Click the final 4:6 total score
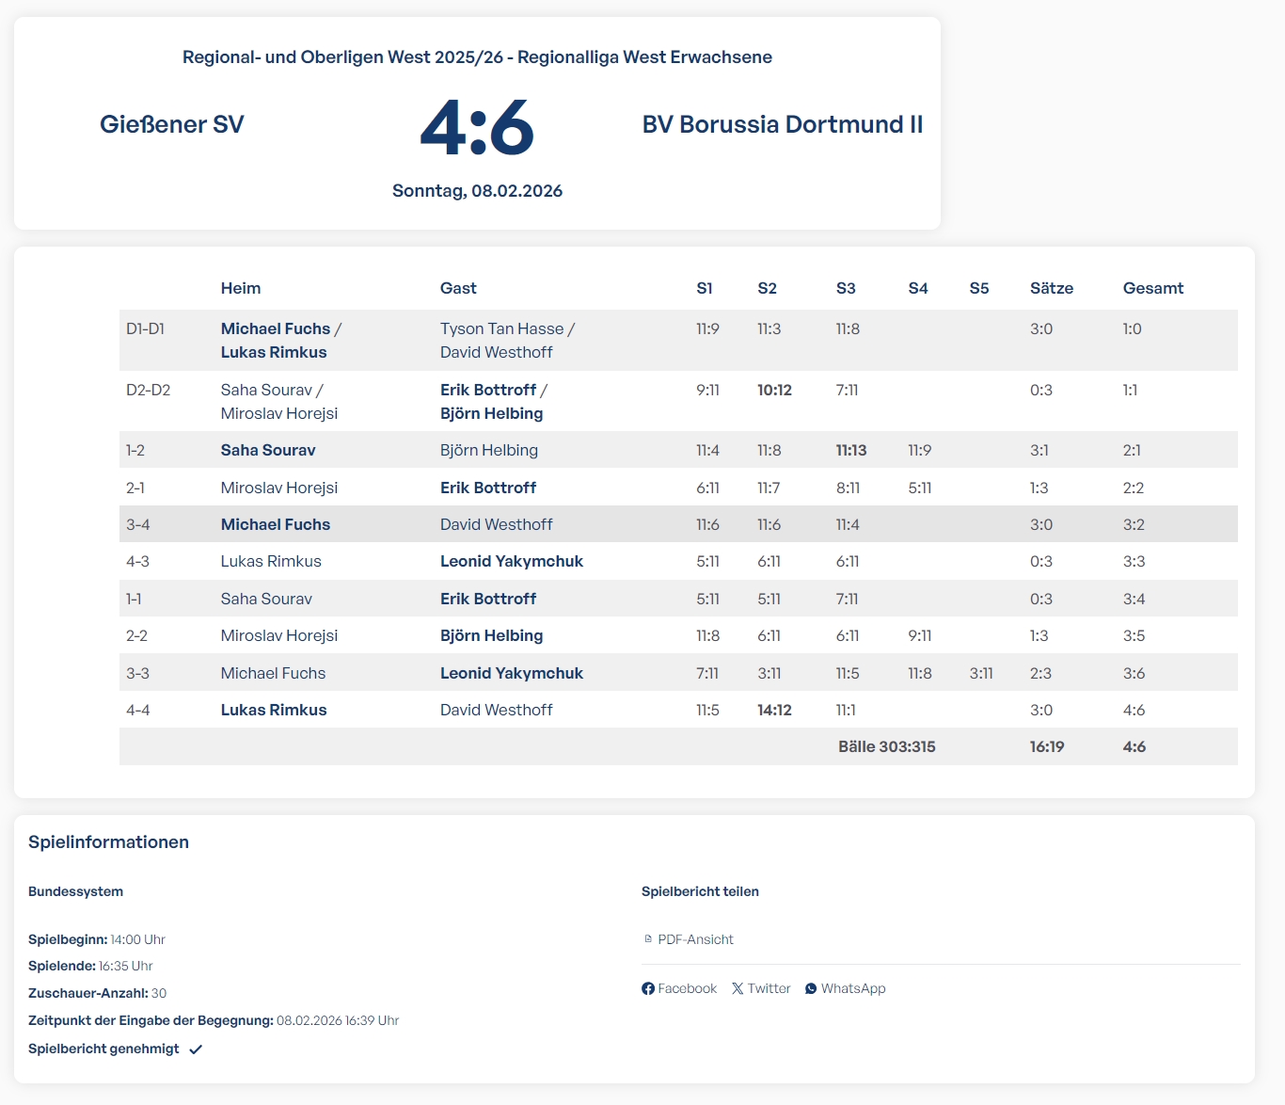Screen dimensions: 1285x1105 [1134, 746]
